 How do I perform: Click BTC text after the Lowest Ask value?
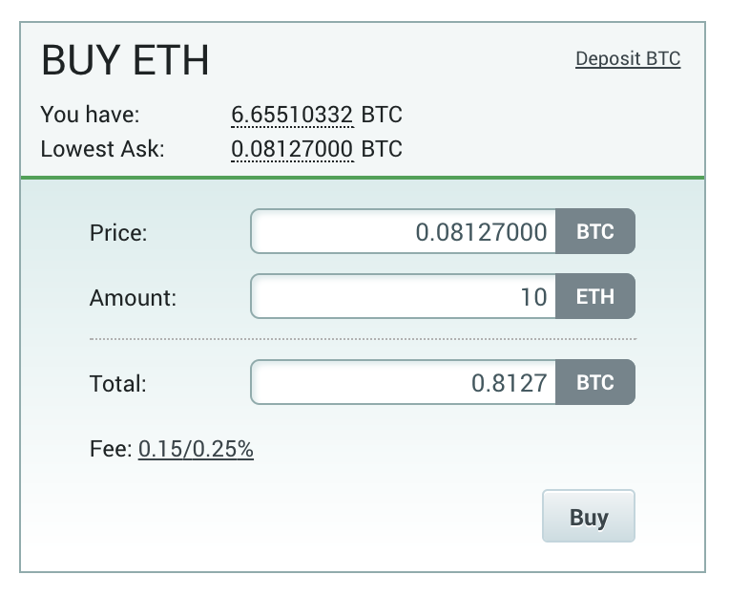[382, 149]
